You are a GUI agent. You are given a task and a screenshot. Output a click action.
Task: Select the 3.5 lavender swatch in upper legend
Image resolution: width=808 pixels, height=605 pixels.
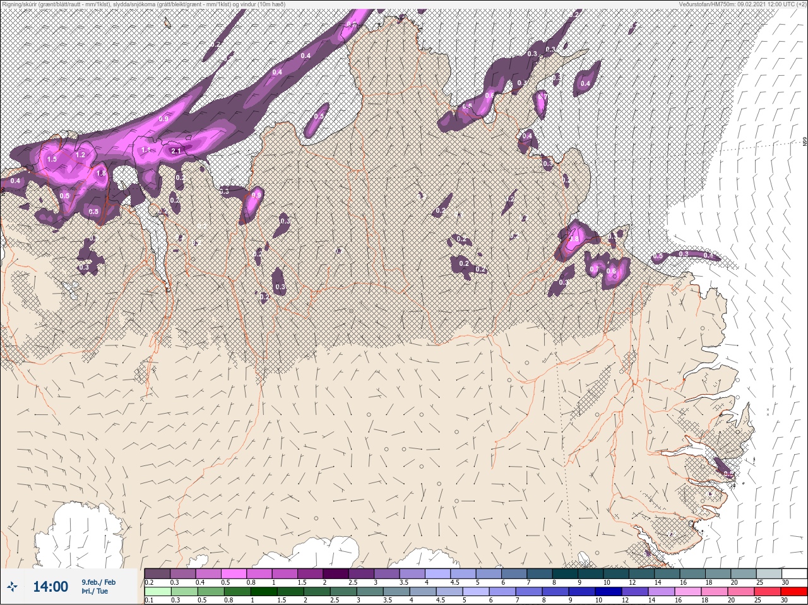tap(412, 573)
